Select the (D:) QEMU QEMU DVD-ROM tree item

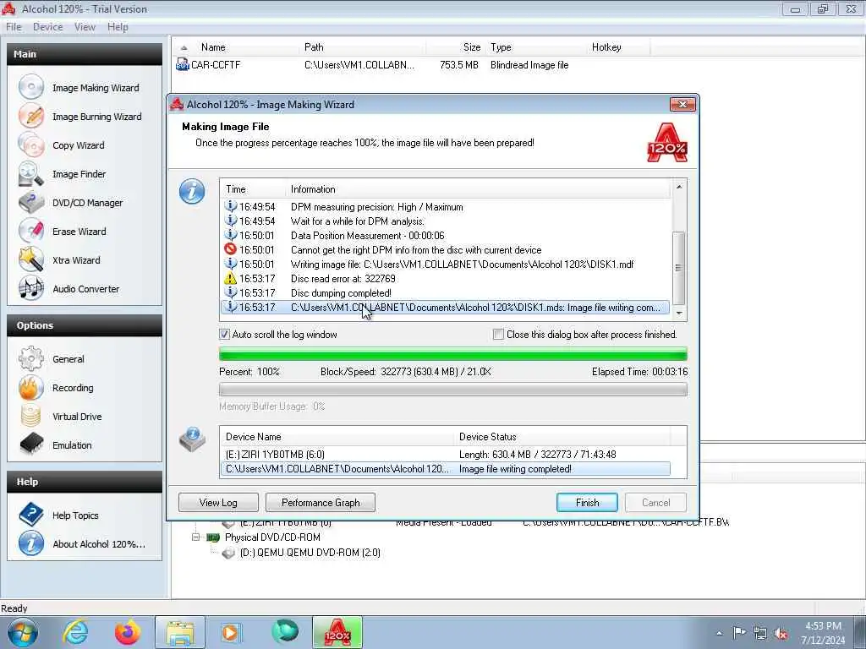pyautogui.click(x=310, y=553)
